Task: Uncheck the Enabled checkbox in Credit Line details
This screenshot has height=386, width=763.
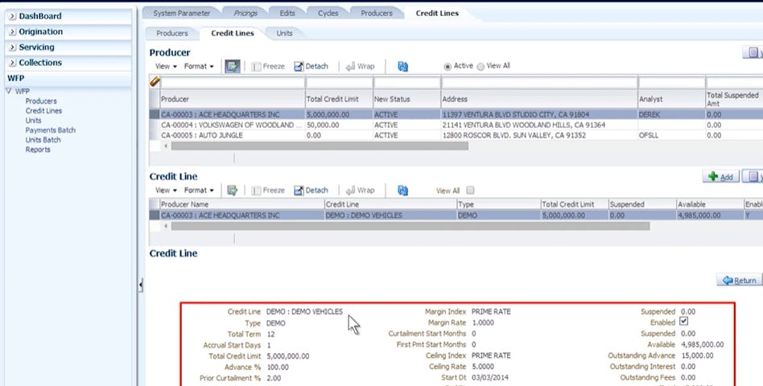Action: [x=685, y=322]
